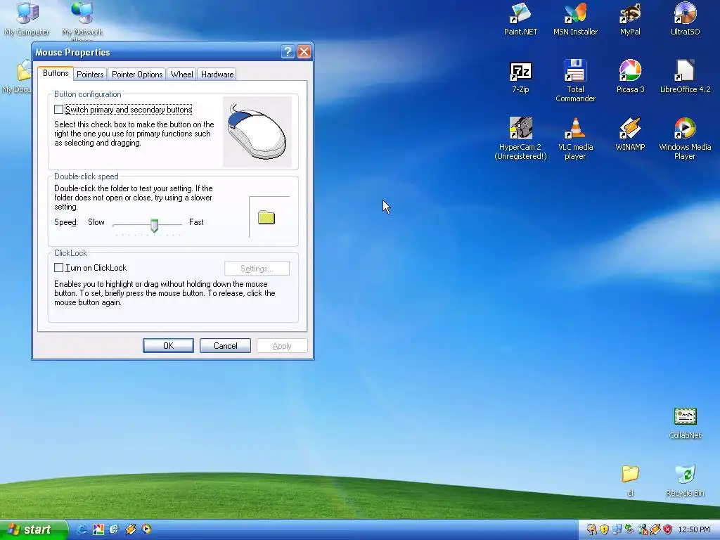This screenshot has width=720, height=540.
Task: Select the dl folder on desktop
Action: click(x=630, y=480)
